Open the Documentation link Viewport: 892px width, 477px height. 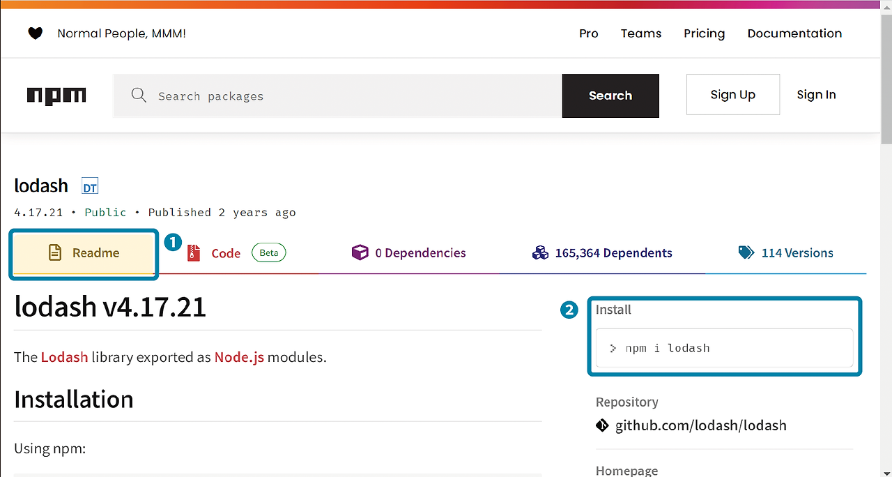(794, 33)
